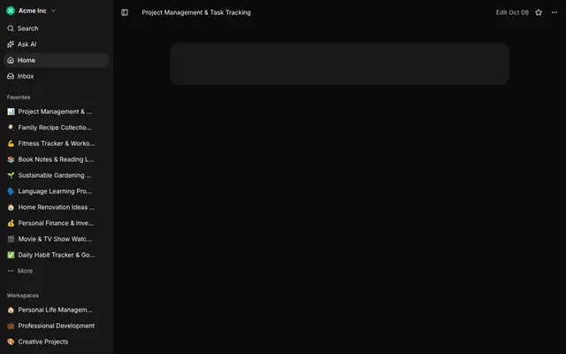Open Language Learning Progress page
The height and width of the screenshot is (354, 566).
pyautogui.click(x=56, y=191)
